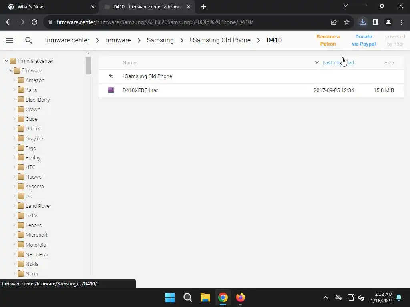Screen dimensions: 410x307
Task: Click the D410 breadcrumb
Action: [x=274, y=40]
